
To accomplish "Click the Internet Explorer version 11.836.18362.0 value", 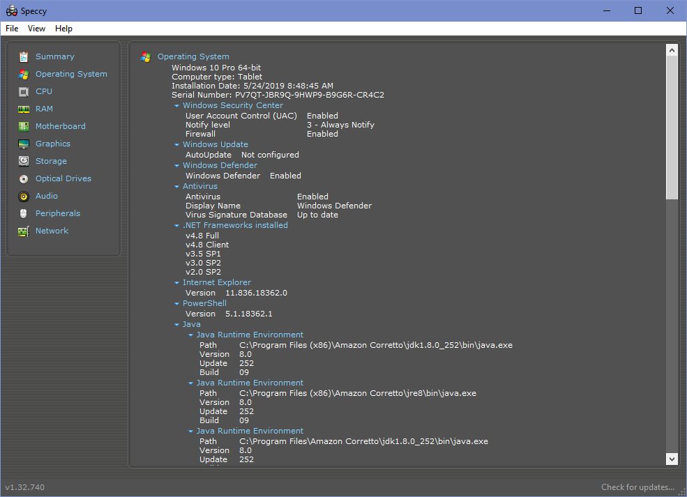I will coord(256,293).
